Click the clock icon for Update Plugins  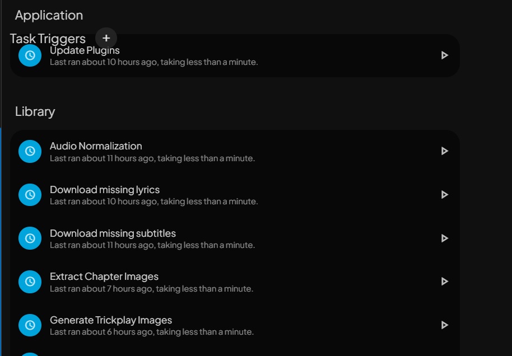[x=30, y=55]
